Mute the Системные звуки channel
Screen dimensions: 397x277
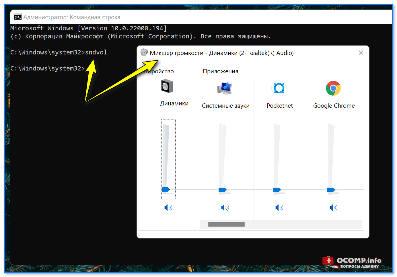point(225,208)
